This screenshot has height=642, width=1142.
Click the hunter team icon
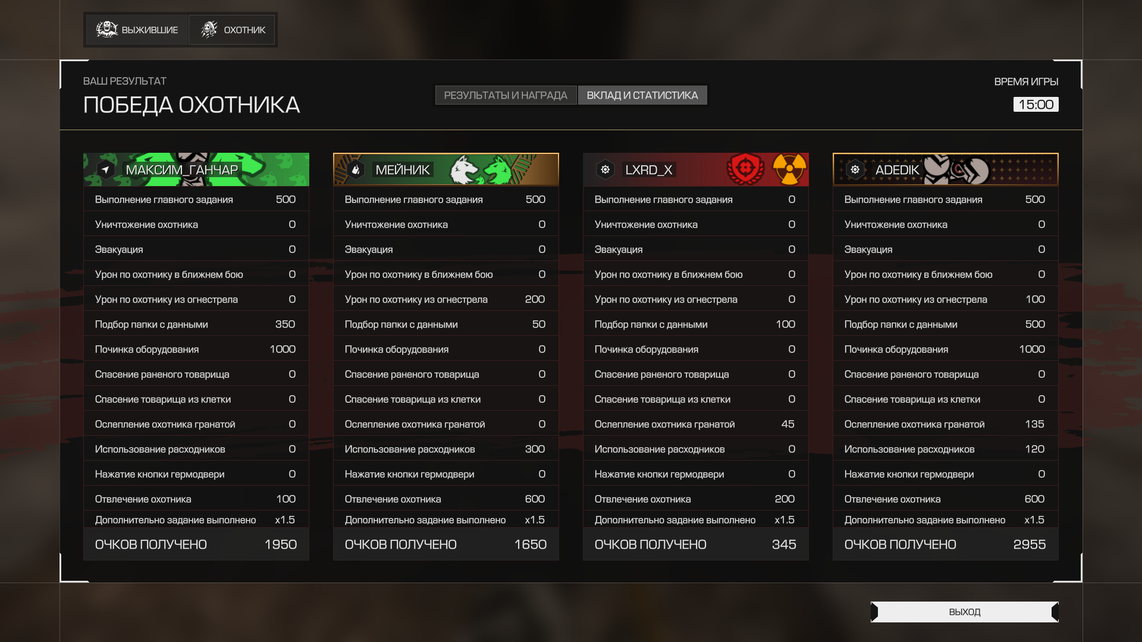click(209, 30)
